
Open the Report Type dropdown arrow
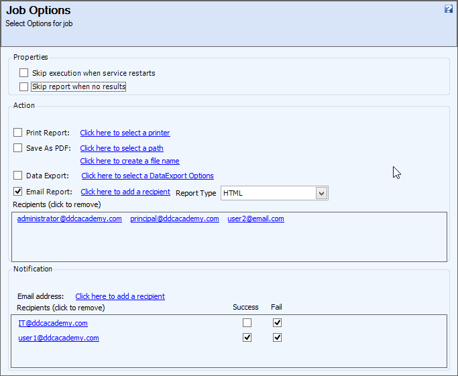coord(321,193)
